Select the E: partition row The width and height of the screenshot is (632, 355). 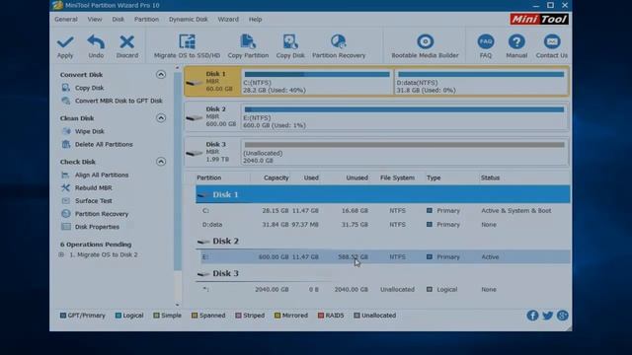(x=386, y=256)
